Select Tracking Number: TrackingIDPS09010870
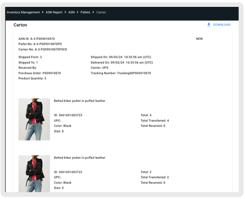The width and height of the screenshot is (245, 199). click(x=121, y=73)
